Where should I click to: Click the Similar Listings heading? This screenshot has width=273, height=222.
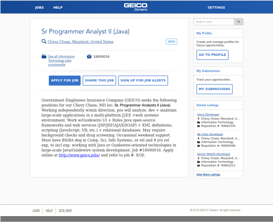(x=207, y=105)
